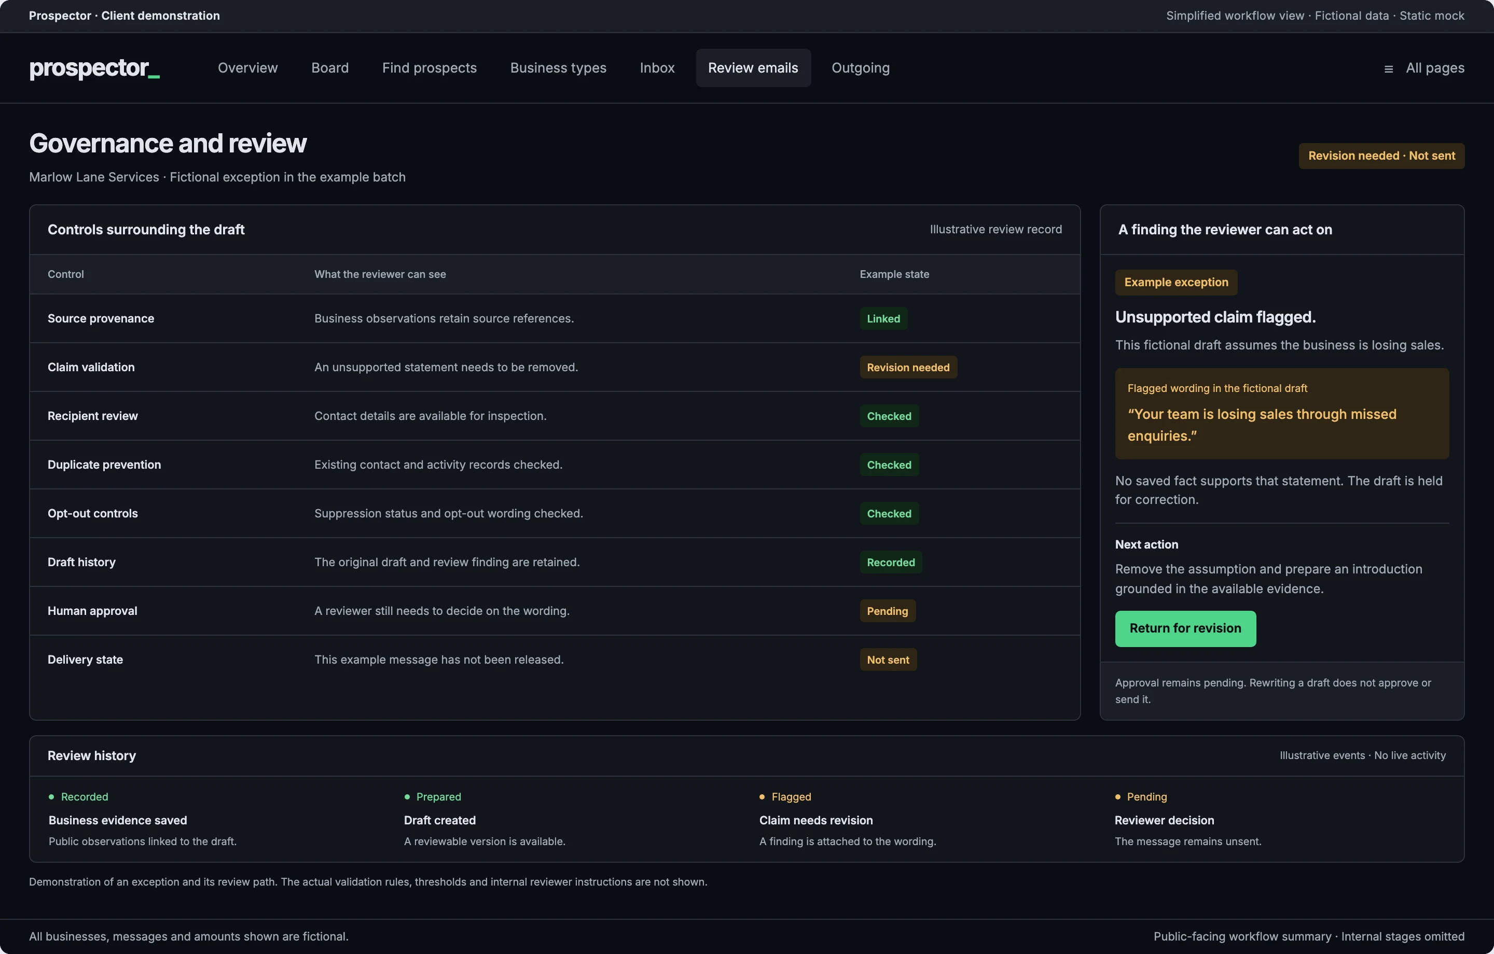Image resolution: width=1494 pixels, height=954 pixels.
Task: Click the Not sent badge in table
Action: tap(888, 660)
